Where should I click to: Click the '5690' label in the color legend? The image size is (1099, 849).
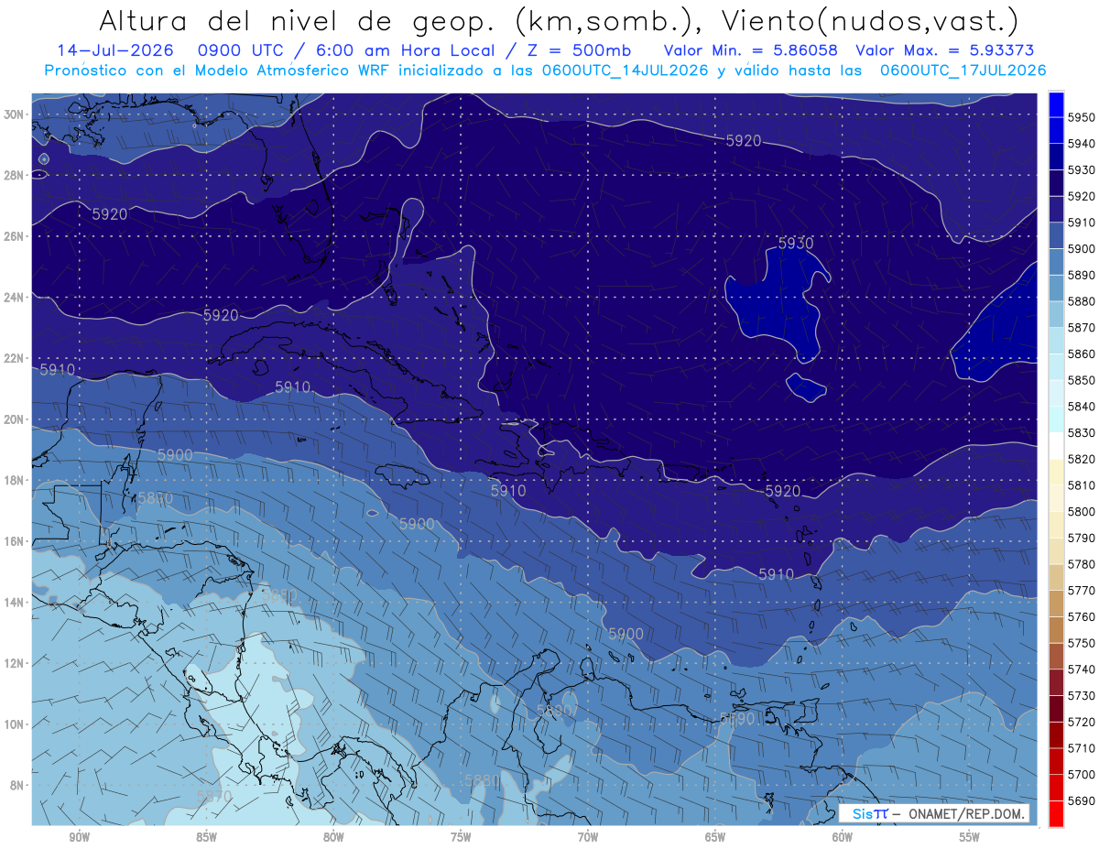pyautogui.click(x=1082, y=800)
